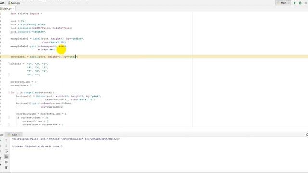Close the Main.py editor tab
The height and width of the screenshot is (173, 308).
tap(13, 9)
